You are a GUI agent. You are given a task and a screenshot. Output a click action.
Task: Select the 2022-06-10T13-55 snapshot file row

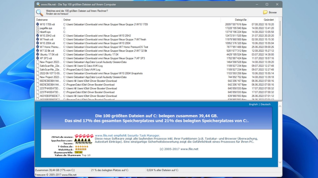point(155,73)
